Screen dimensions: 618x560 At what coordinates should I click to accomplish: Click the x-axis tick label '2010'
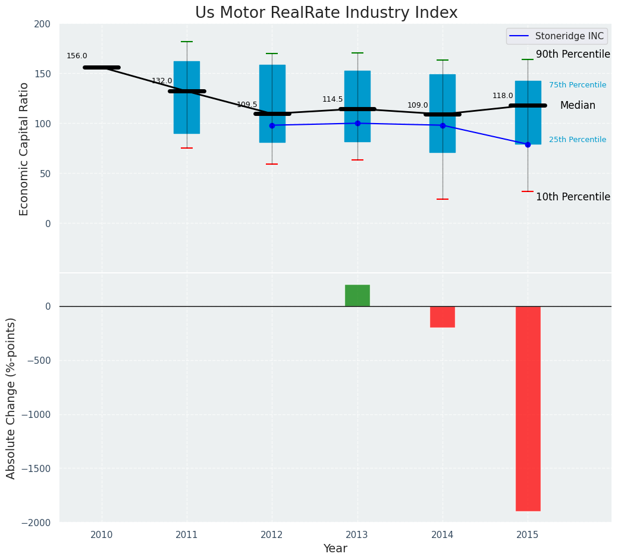point(102,535)
